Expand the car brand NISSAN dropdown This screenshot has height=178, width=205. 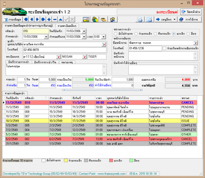(84, 56)
